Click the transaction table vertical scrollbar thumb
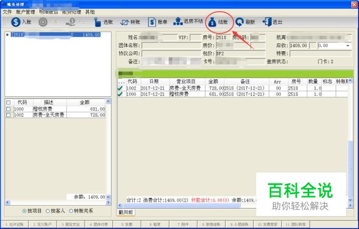The width and height of the screenshot is (359, 229). tap(350, 169)
